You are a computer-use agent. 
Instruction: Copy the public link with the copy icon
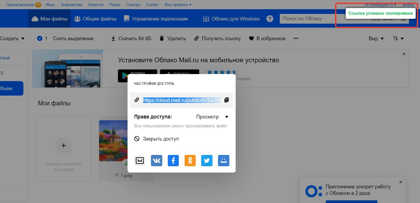pyautogui.click(x=226, y=100)
